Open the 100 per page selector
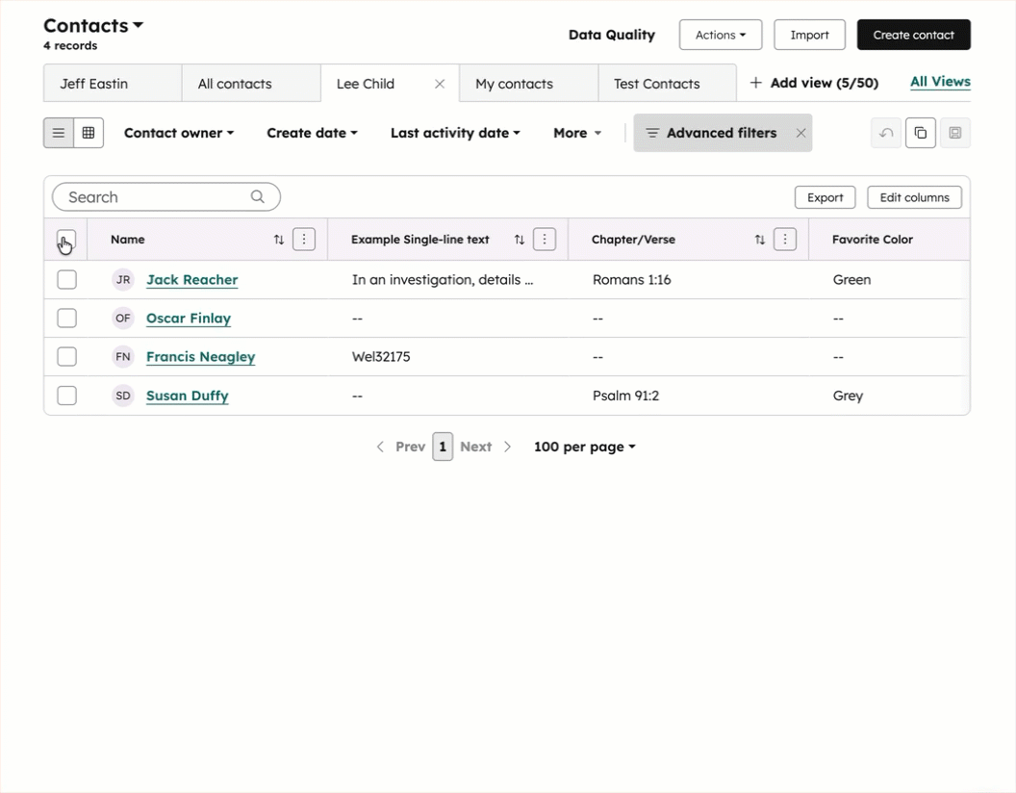The height and width of the screenshot is (793, 1016). point(584,446)
